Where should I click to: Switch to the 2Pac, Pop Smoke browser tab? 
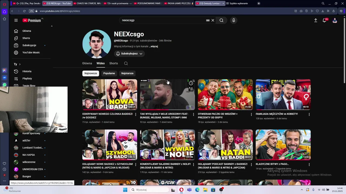26,4
